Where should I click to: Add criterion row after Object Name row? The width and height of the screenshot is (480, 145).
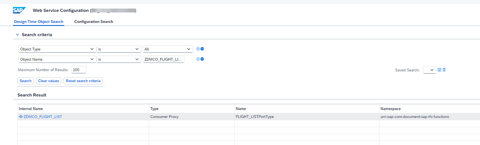tap(198, 59)
